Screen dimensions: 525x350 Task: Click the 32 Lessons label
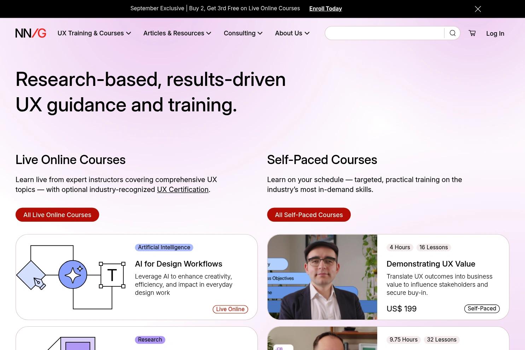pos(442,340)
